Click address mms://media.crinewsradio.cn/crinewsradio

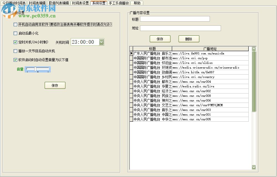(x=206, y=68)
